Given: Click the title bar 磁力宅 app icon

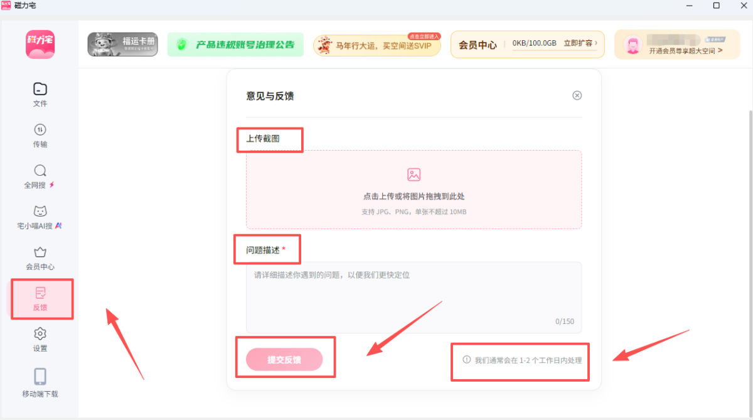Looking at the screenshot, I should 6,5.
